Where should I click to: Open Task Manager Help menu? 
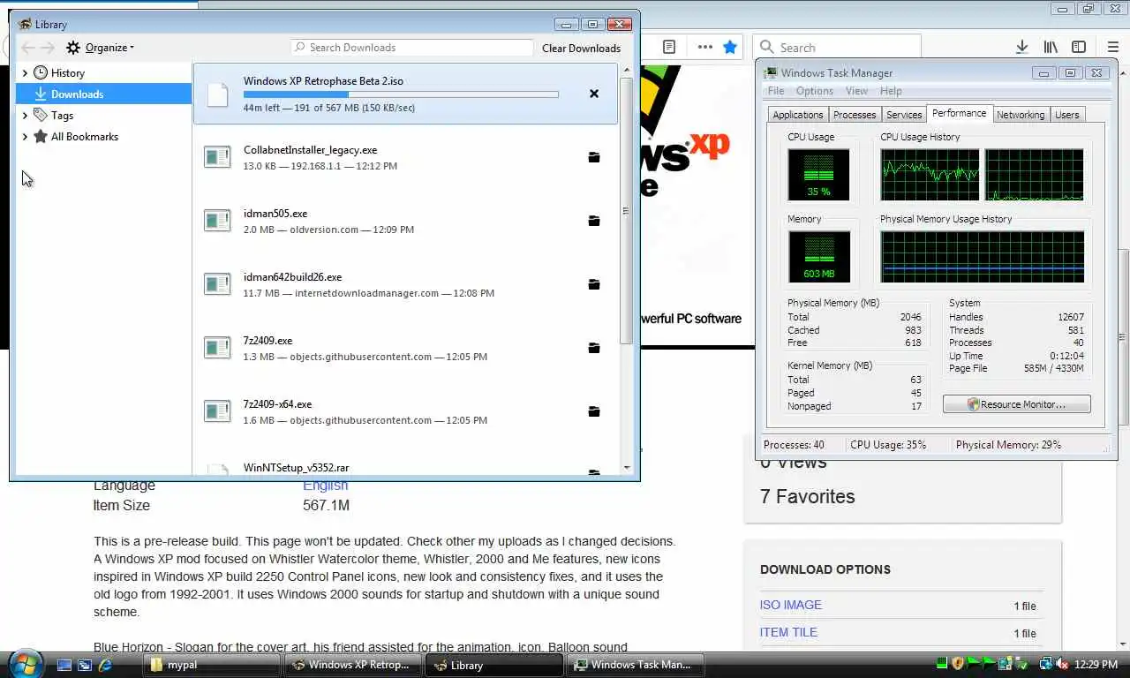891,91
